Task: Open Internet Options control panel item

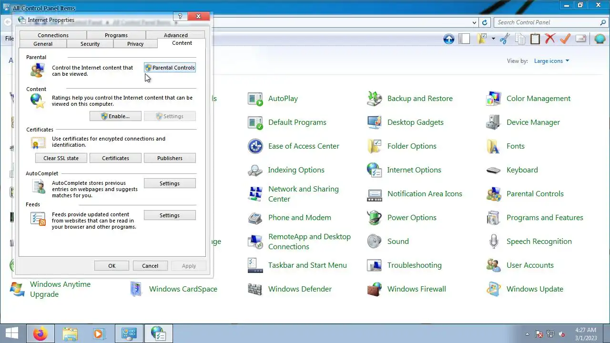Action: click(x=404, y=170)
